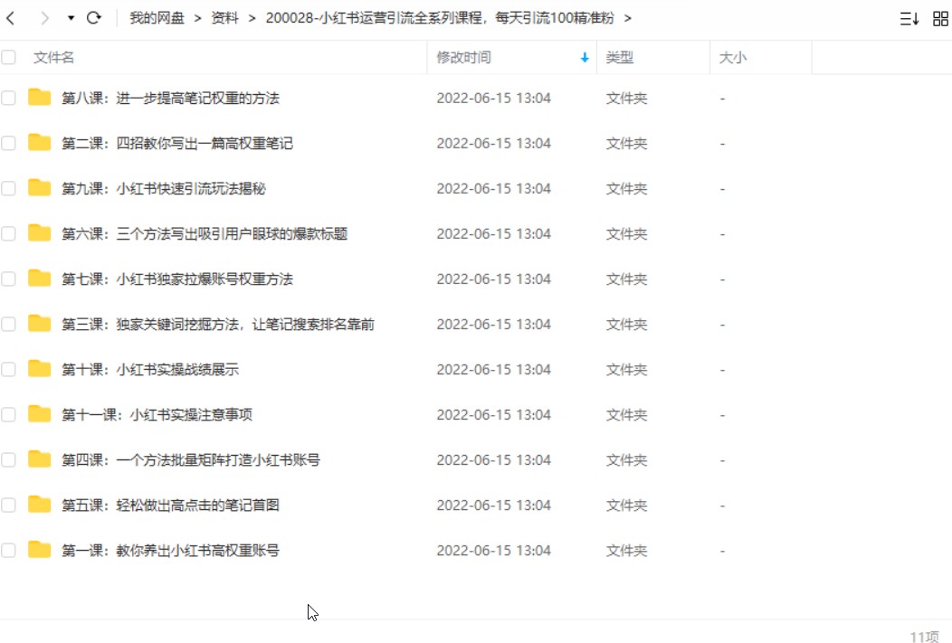Go forward with the right arrow
The height and width of the screenshot is (643, 952).
coord(44,18)
